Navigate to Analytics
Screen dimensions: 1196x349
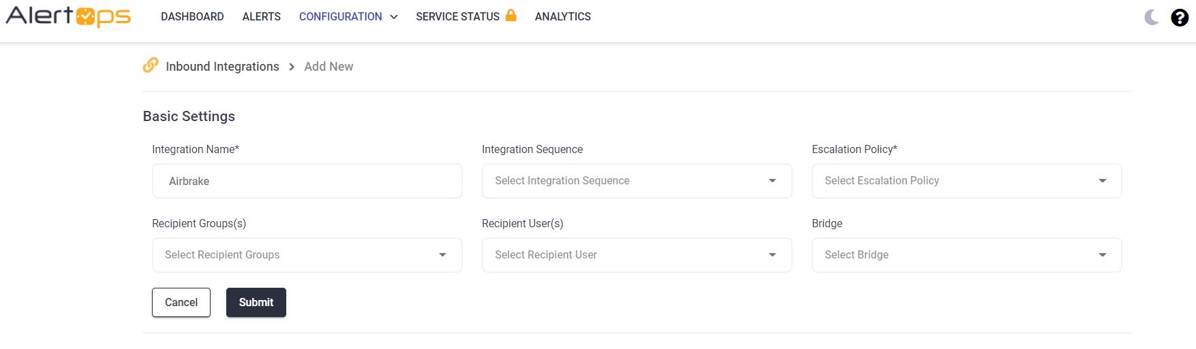coord(562,16)
